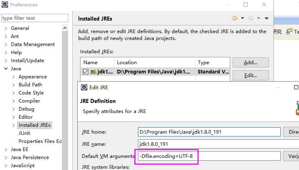Focus the type filter text box
Screen dimensions: 299x170
(34, 18)
